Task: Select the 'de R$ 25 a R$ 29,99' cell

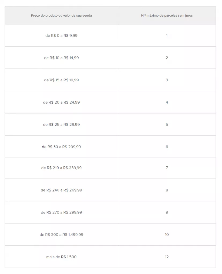Action: point(61,124)
